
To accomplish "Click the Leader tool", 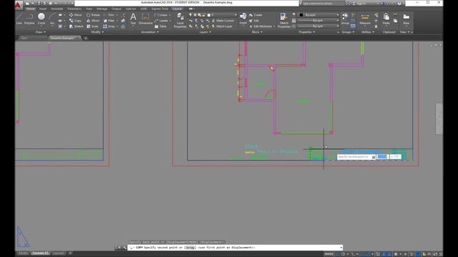I will coord(161,21).
